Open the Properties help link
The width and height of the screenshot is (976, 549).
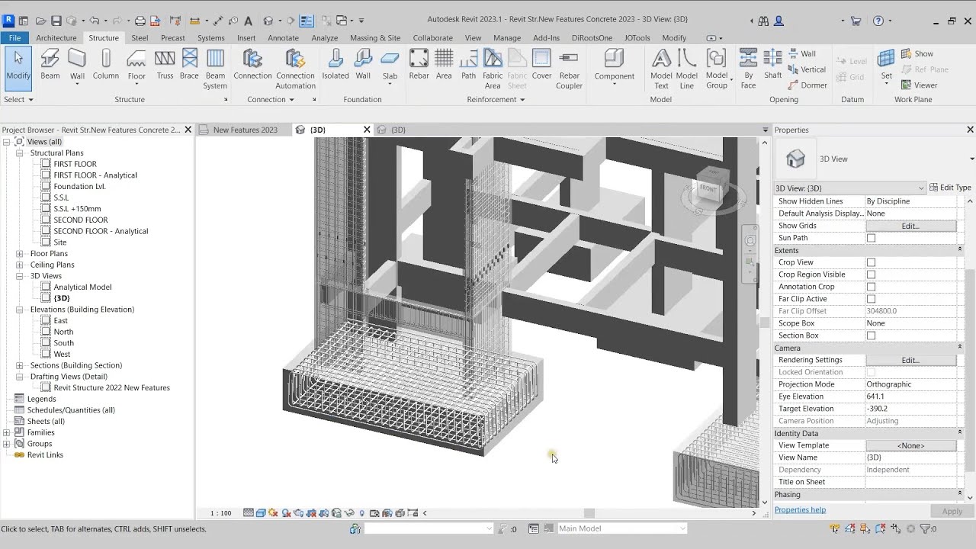click(800, 510)
